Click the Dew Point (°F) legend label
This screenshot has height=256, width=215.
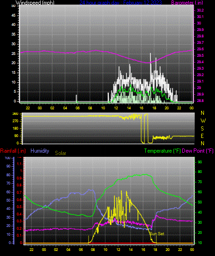(x=197, y=151)
